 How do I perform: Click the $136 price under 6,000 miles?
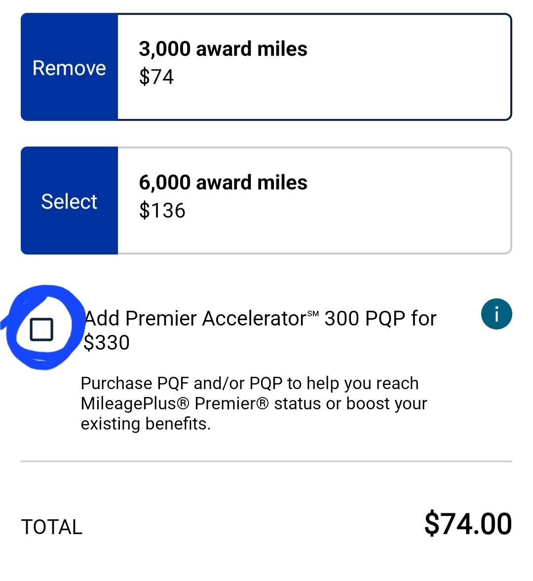(162, 211)
